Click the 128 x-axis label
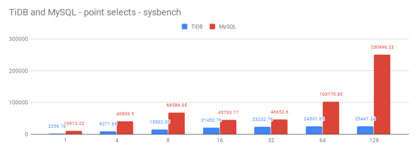This screenshot has width=418, height=148. click(374, 141)
